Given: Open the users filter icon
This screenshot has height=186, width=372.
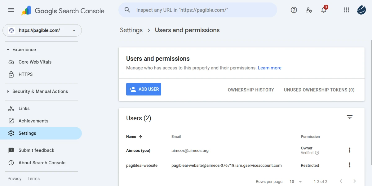Looking at the screenshot, I should click(x=350, y=117).
